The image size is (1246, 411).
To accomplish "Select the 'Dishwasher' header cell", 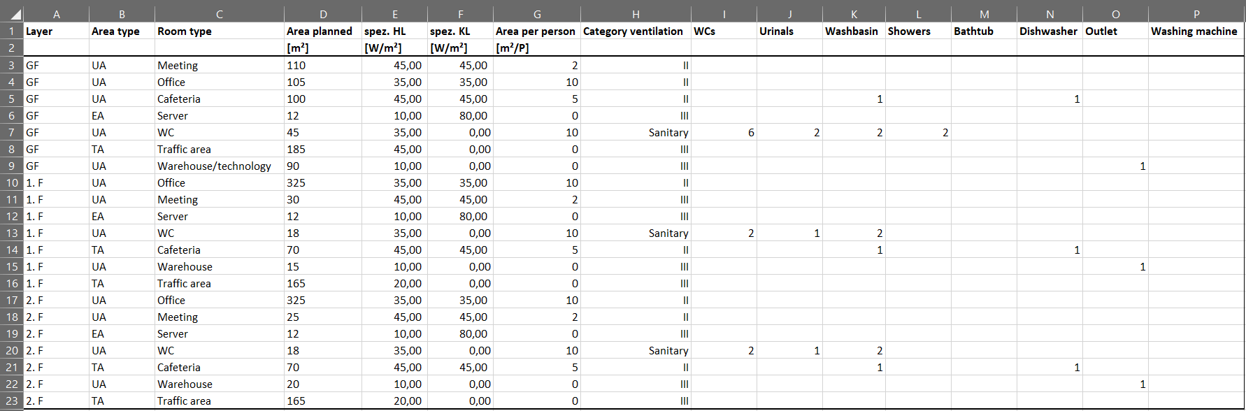I will (1049, 31).
